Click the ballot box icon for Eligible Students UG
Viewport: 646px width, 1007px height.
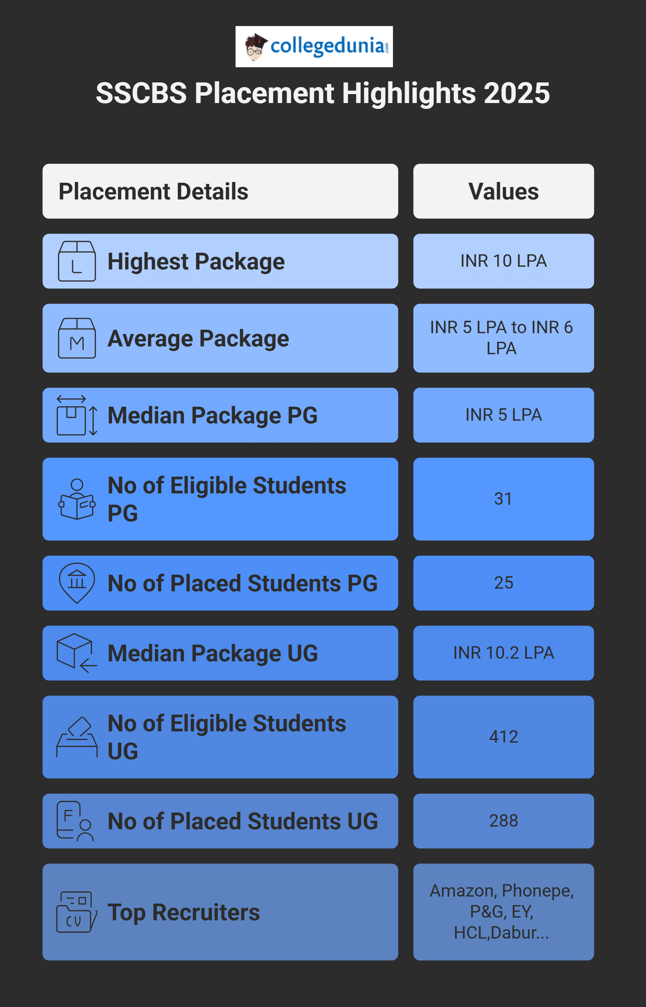click(77, 737)
